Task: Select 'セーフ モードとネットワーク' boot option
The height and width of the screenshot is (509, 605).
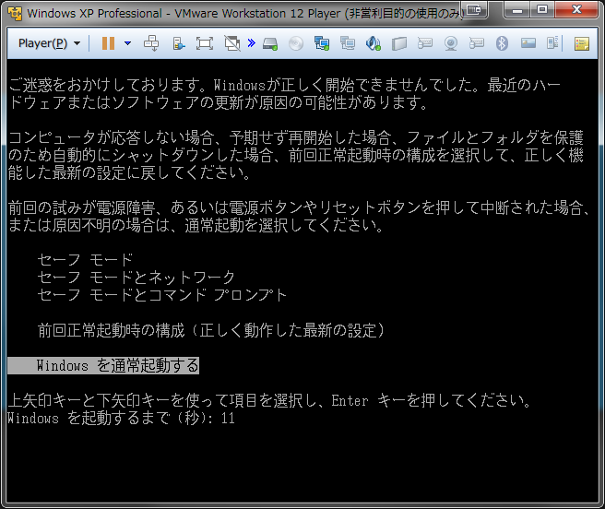Action: click(x=136, y=278)
